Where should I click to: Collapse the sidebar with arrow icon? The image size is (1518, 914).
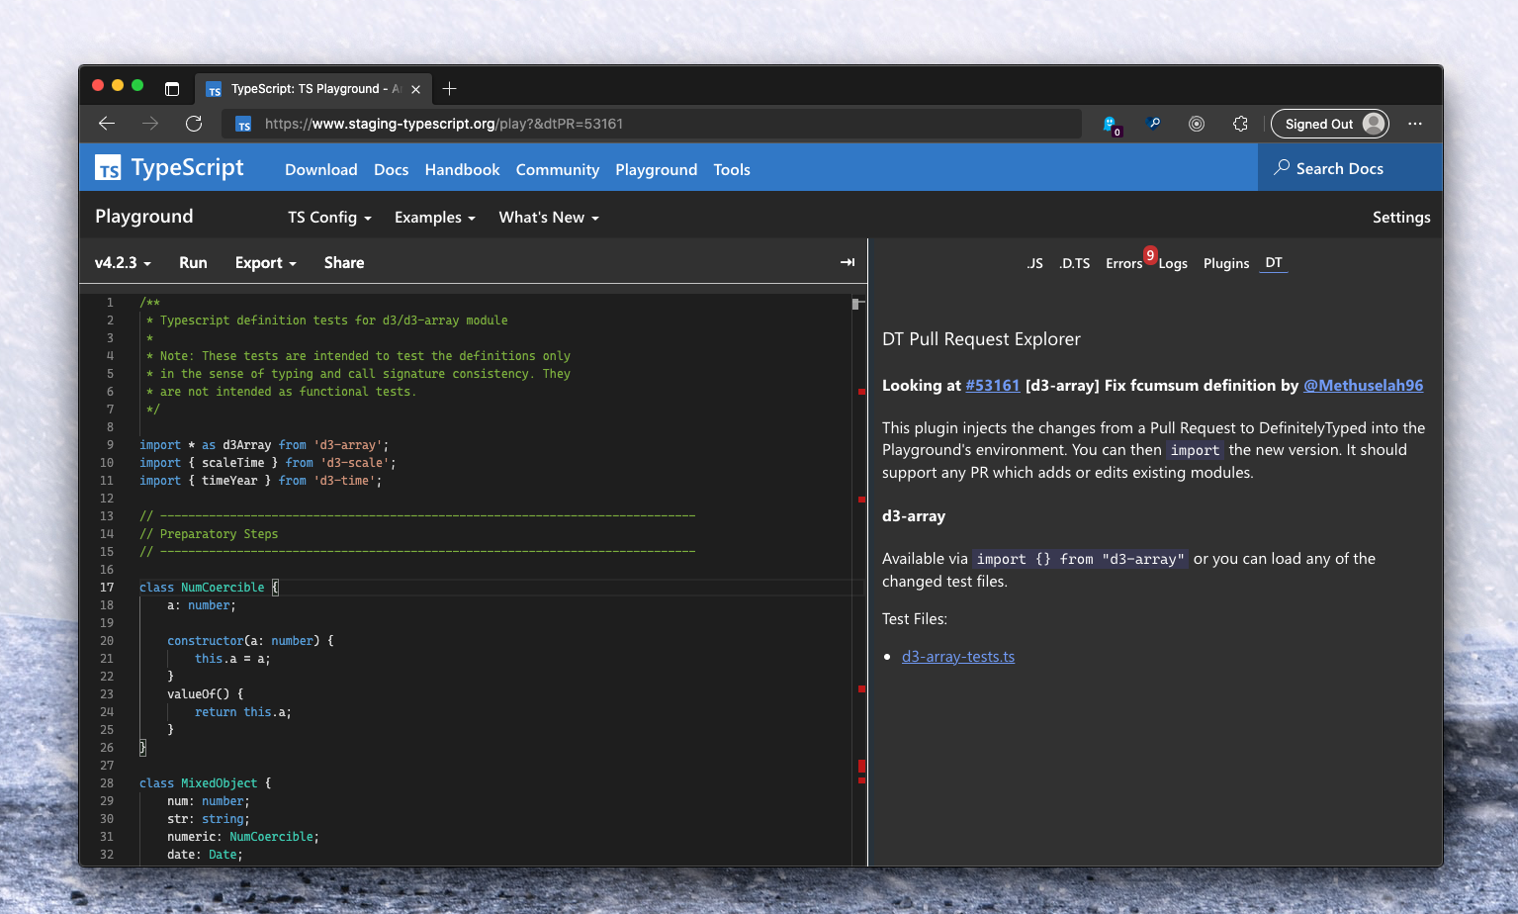pyautogui.click(x=848, y=262)
